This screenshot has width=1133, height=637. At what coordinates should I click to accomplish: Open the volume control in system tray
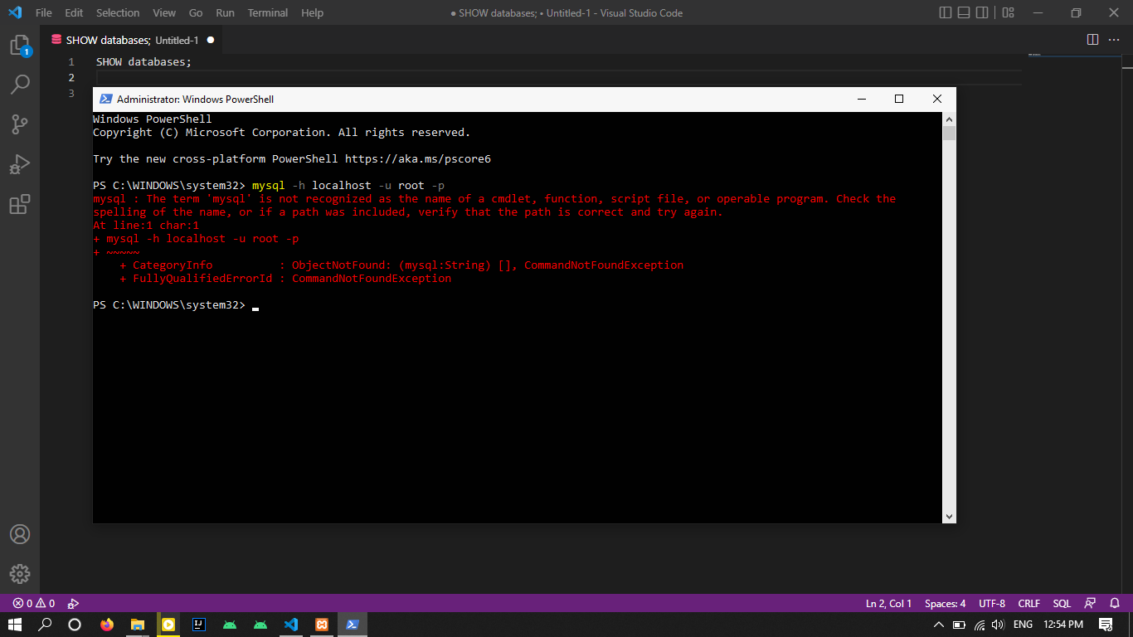(x=999, y=625)
